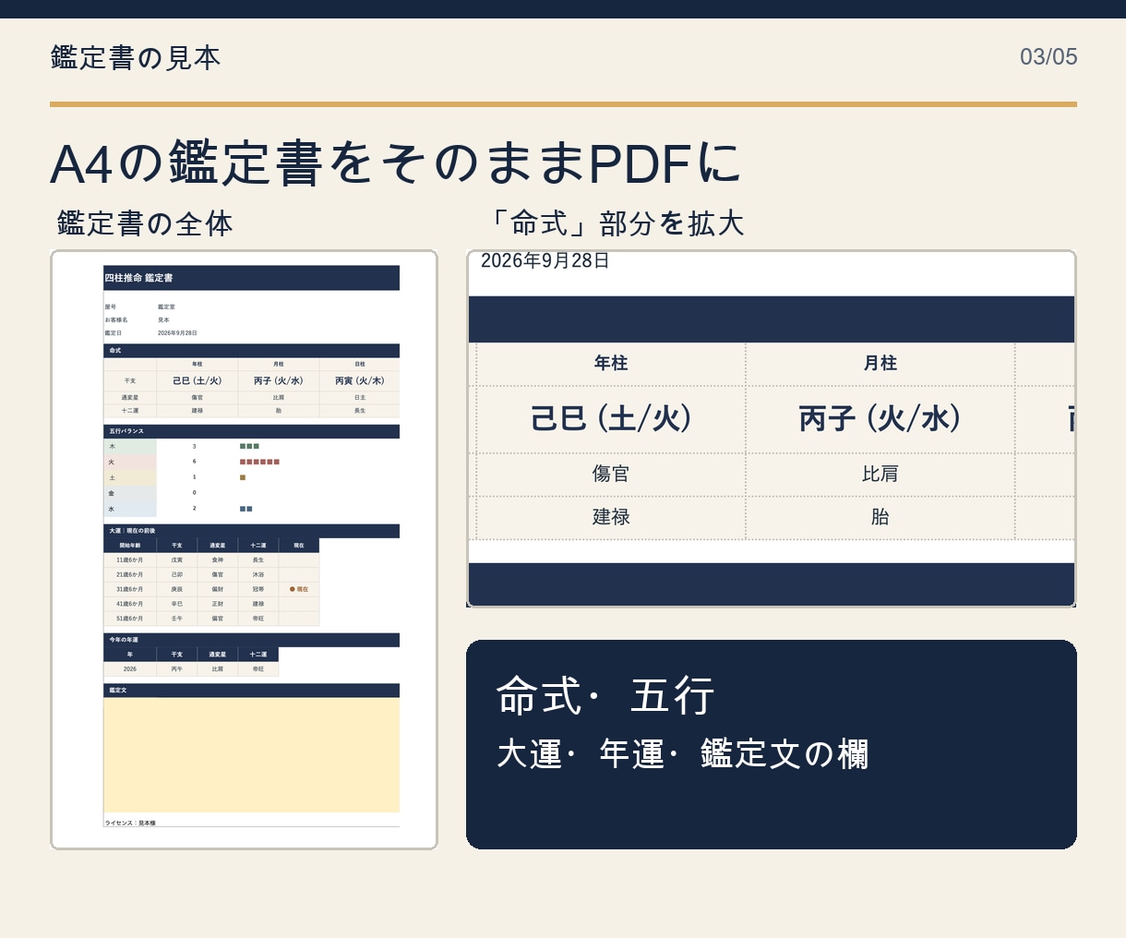Viewport: 1126px width, 938px height.
Task: Click 丙寅 (火/木) cell in full-page preview
Action: point(359,380)
